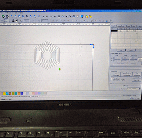
Task: Click the Power column header
Action: point(134,29)
